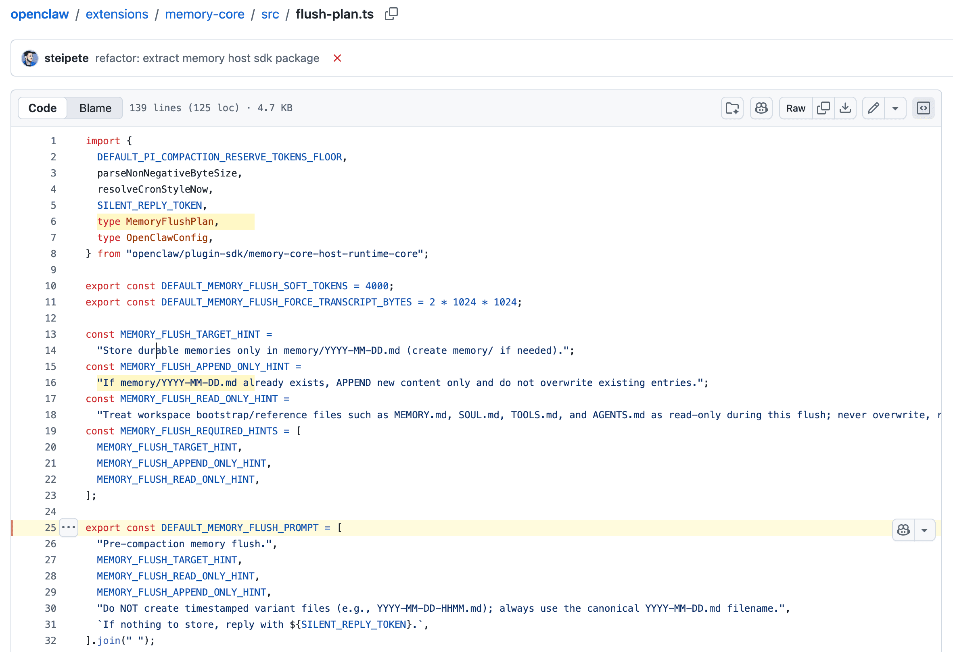Switch to the Blame tab

(x=95, y=108)
